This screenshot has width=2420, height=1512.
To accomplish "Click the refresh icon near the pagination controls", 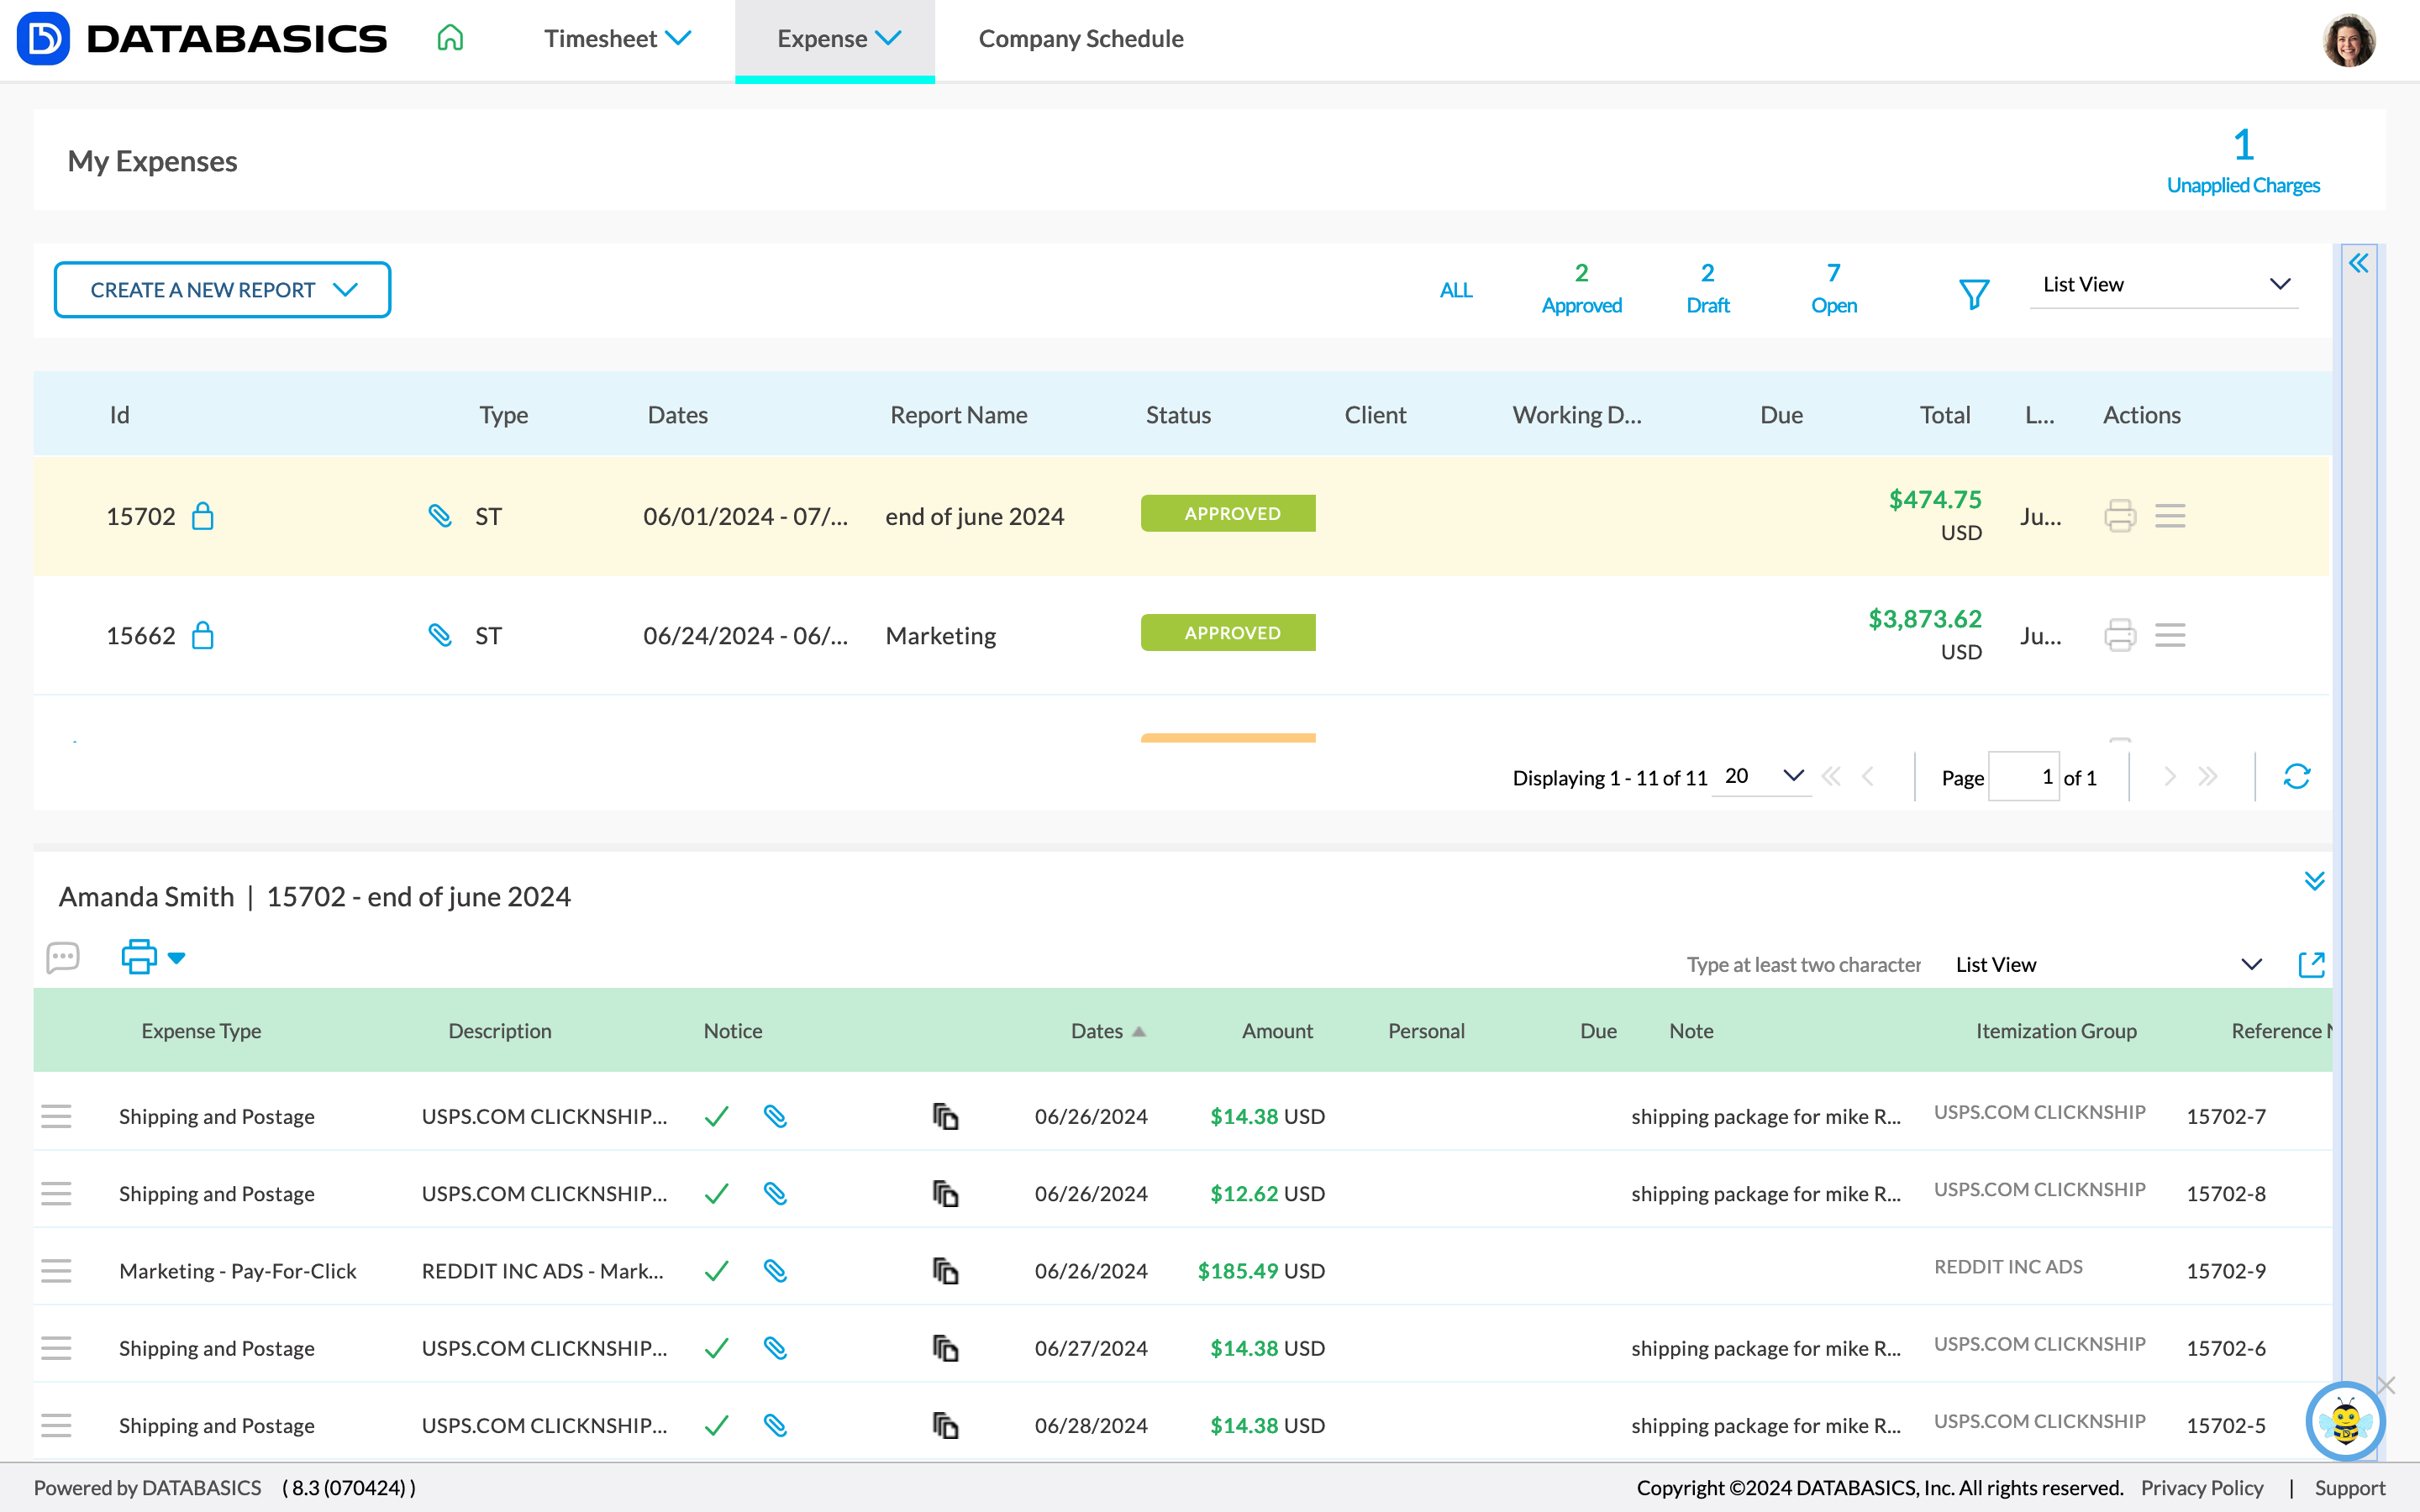I will click(x=2297, y=776).
